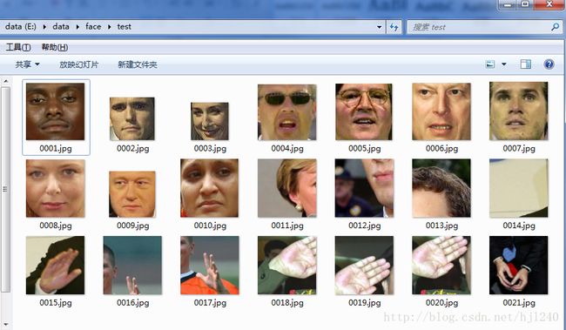Select thumbnail 0012.jpg
Screen dimensions: 566x330
click(364, 188)
